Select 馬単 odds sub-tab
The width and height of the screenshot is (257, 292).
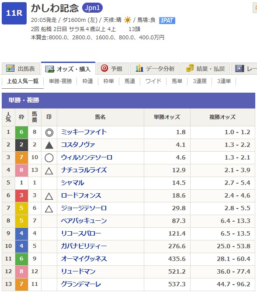tap(177, 81)
